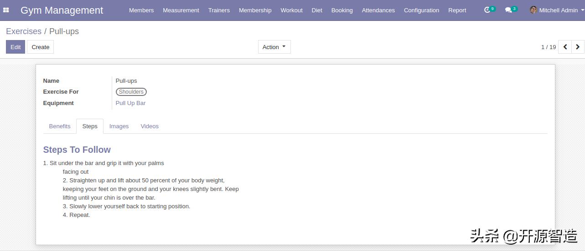
Task: Open the activities clock icon
Action: pos(487,10)
